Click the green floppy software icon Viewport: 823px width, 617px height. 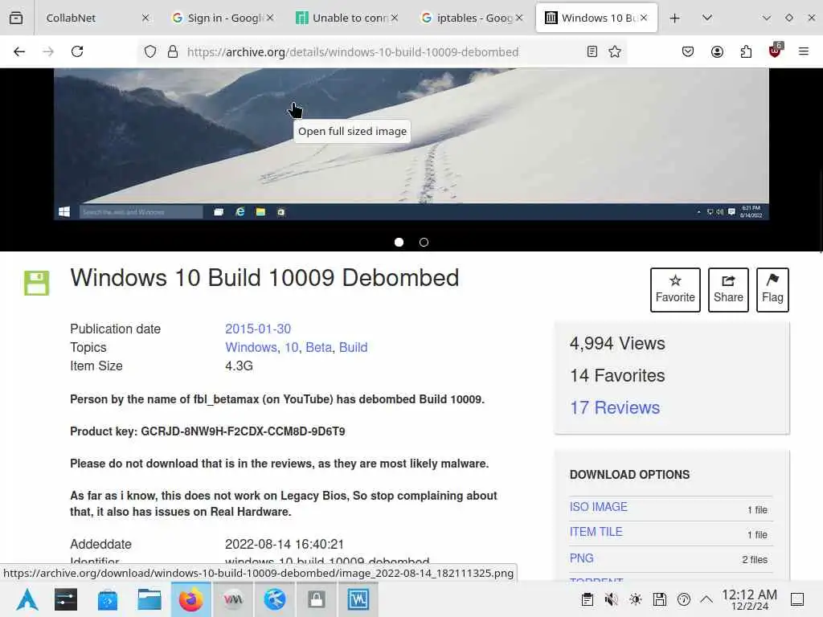click(x=36, y=283)
